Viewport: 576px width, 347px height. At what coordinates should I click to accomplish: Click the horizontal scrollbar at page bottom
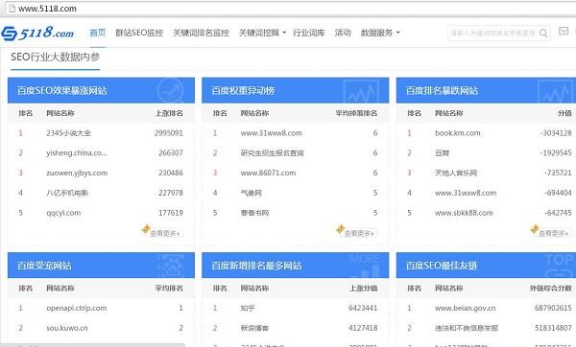pos(92,345)
